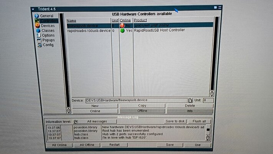Open the Options section icon

pyautogui.click(x=38, y=35)
